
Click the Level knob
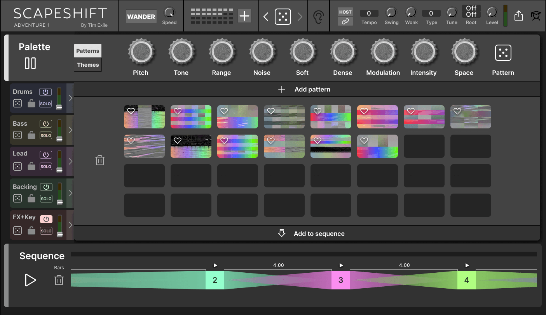[492, 12]
